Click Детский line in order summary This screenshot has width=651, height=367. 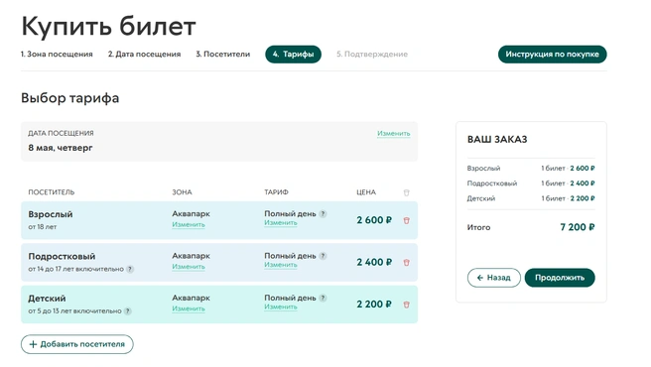(531, 198)
